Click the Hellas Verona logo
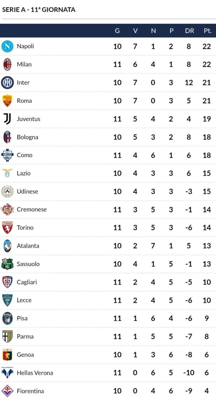216x399 pixels. pyautogui.click(x=7, y=372)
